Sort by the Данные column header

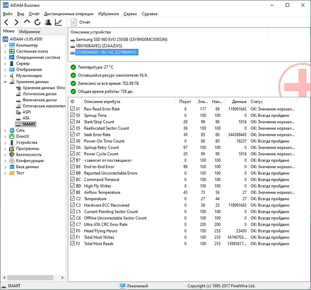tap(239, 102)
